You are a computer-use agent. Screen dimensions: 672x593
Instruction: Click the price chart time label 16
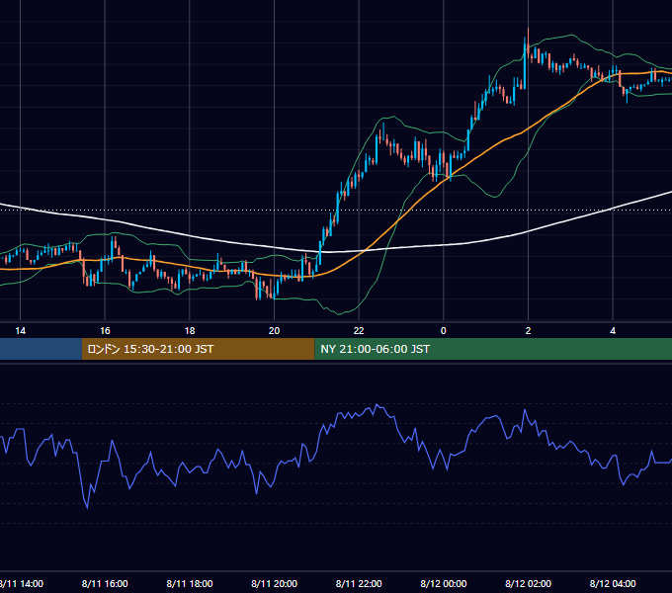coord(105,331)
